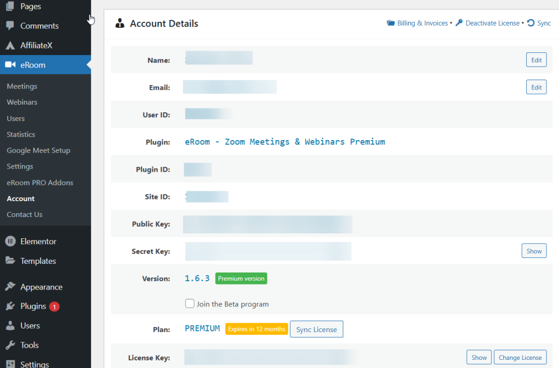This screenshot has width=559, height=368.
Task: Enable Join the Beta program checkbox
Action: click(x=190, y=304)
